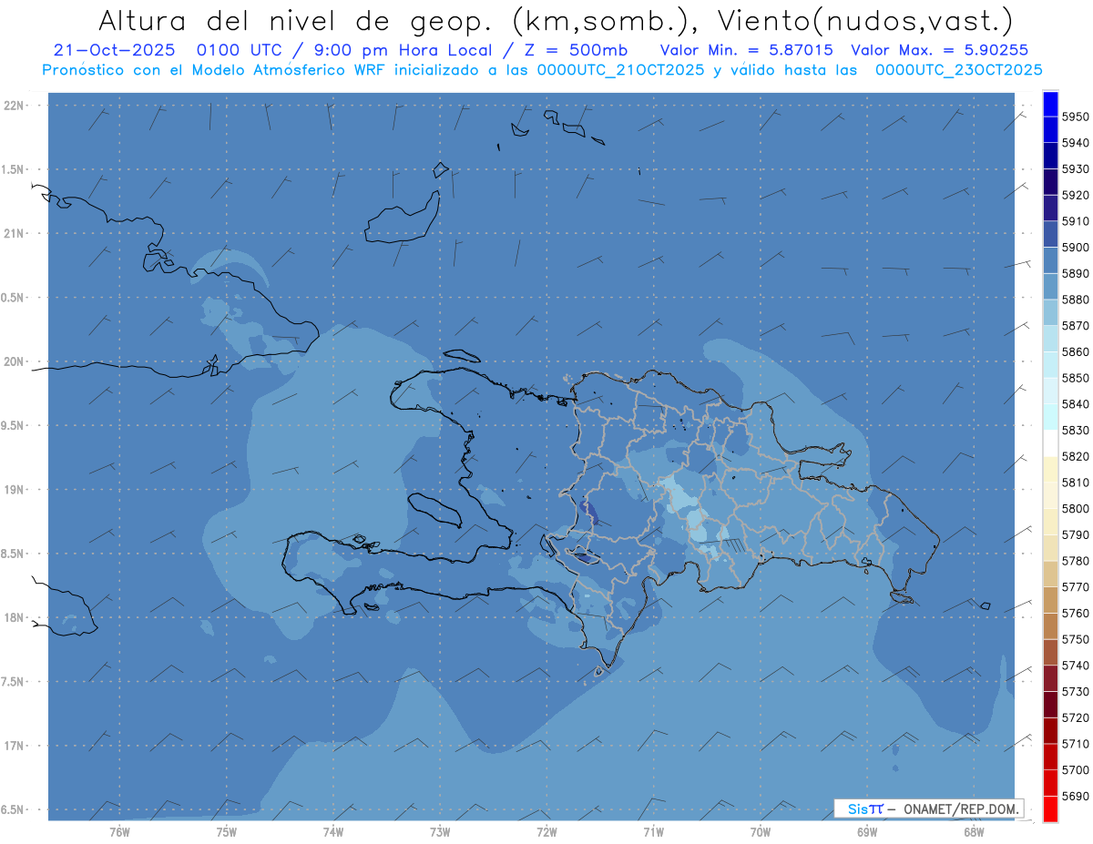
Task: Select the '5900' colorbar value
Action: pos(1076,247)
